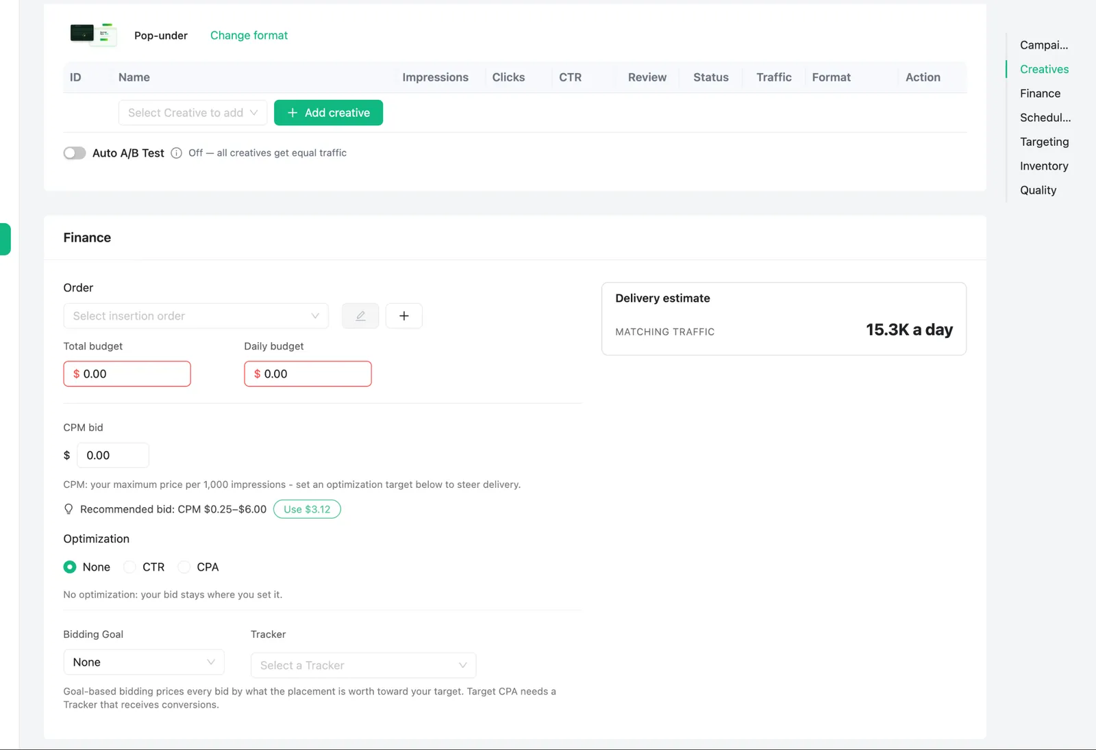The width and height of the screenshot is (1096, 750).
Task: Jump to Inventory in side navigation
Action: 1044,166
